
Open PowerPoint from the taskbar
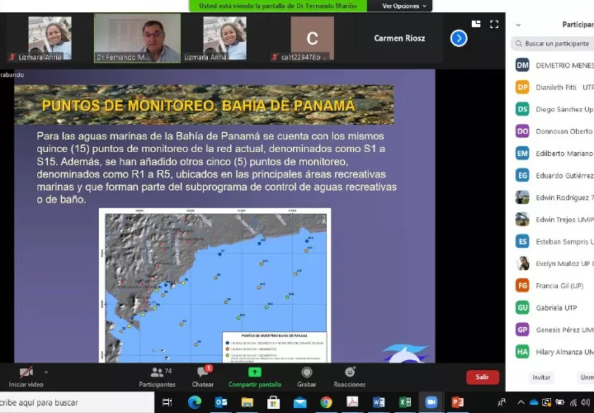point(458,402)
